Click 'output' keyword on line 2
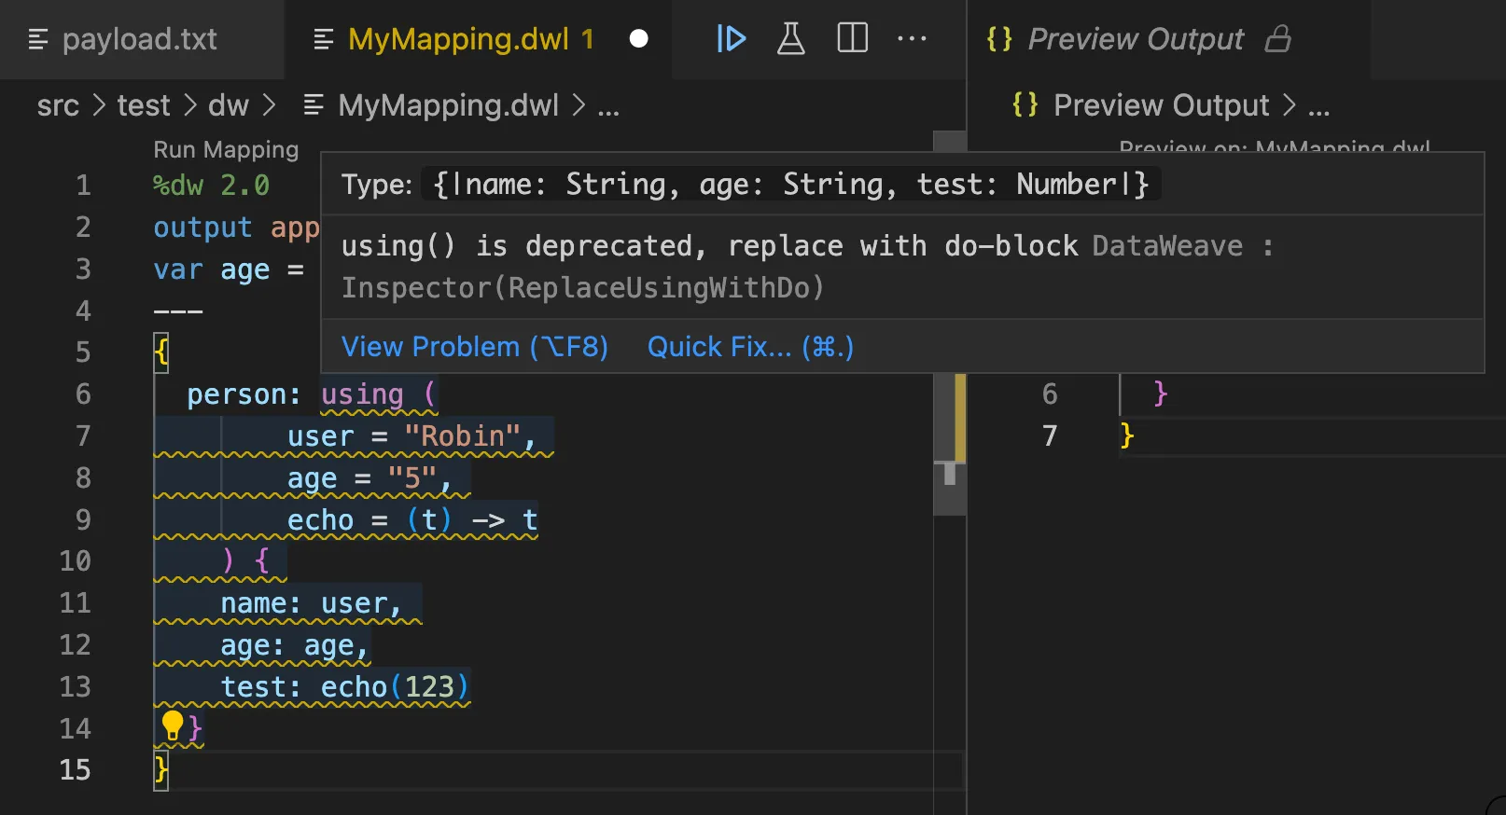1506x815 pixels. coord(202,228)
